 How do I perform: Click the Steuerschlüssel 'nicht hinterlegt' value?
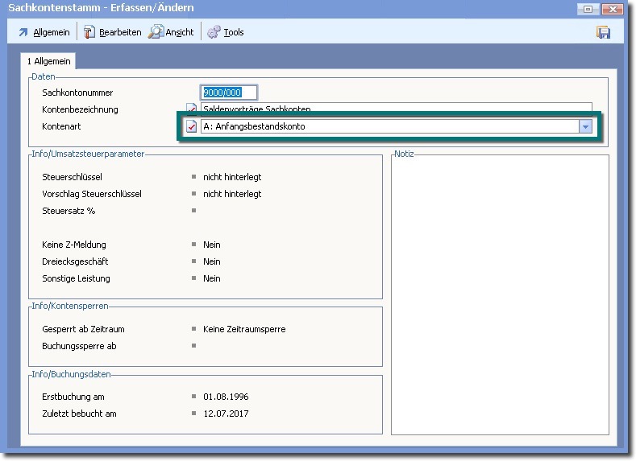232,177
